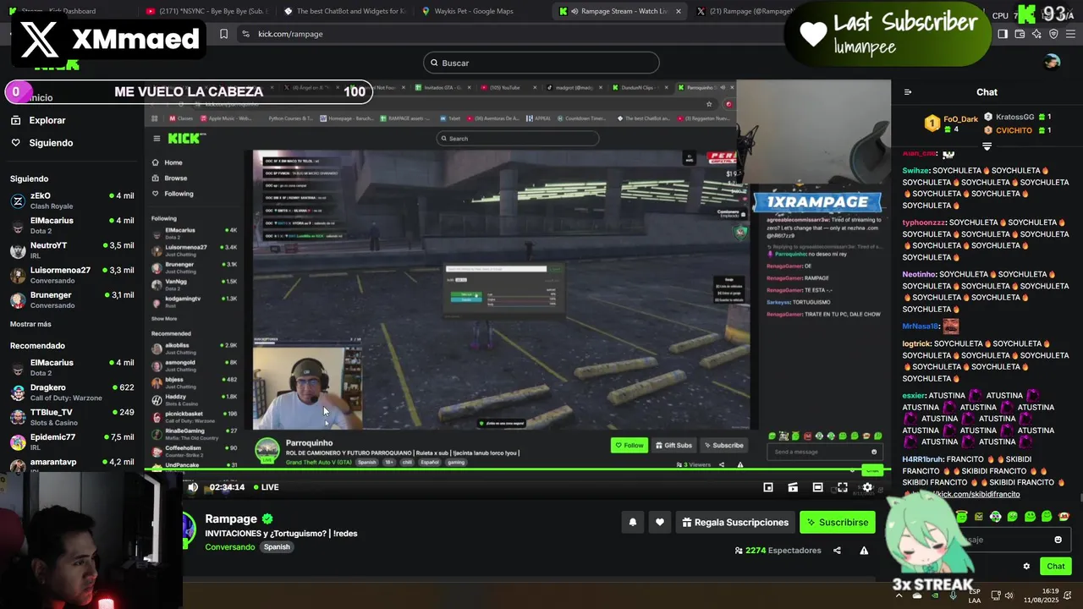Click username Swihze in chat

pos(915,171)
